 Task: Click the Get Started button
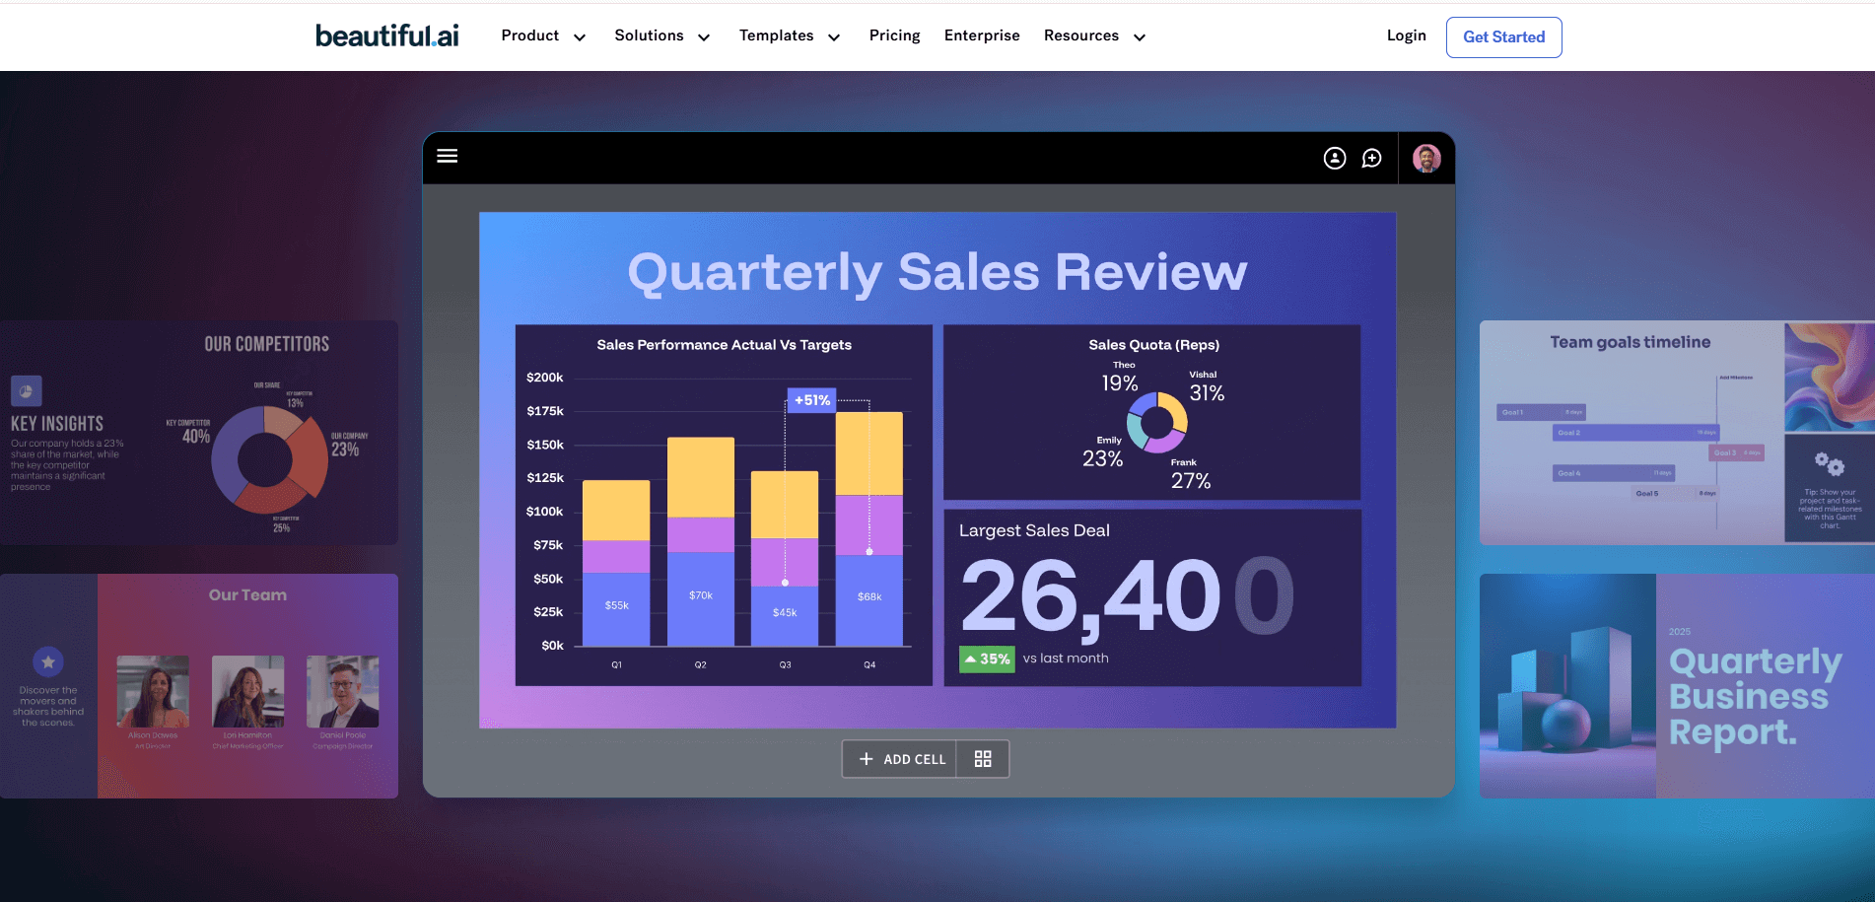(x=1503, y=36)
